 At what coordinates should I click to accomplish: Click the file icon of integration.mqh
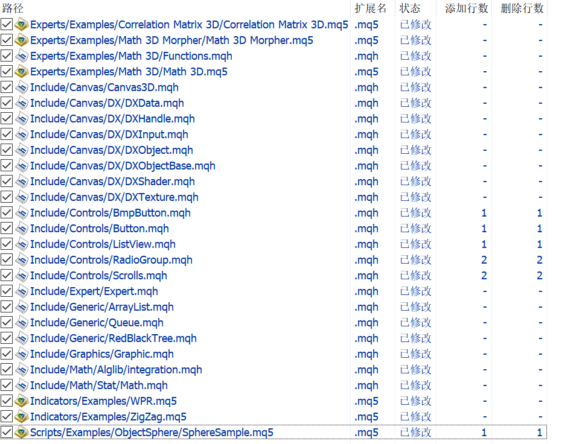[x=22, y=370]
